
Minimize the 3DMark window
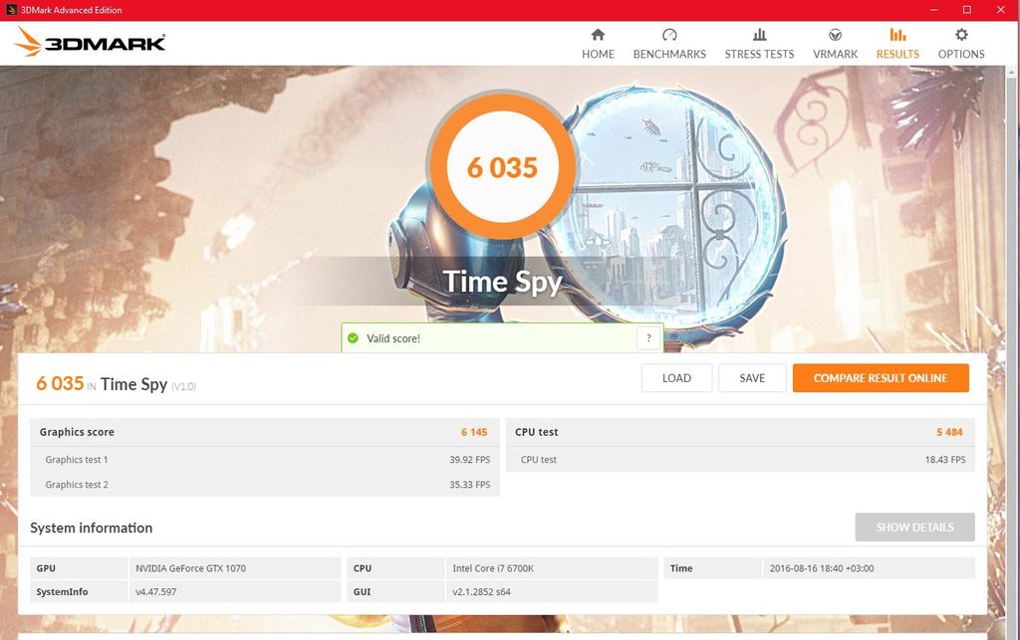(934, 10)
